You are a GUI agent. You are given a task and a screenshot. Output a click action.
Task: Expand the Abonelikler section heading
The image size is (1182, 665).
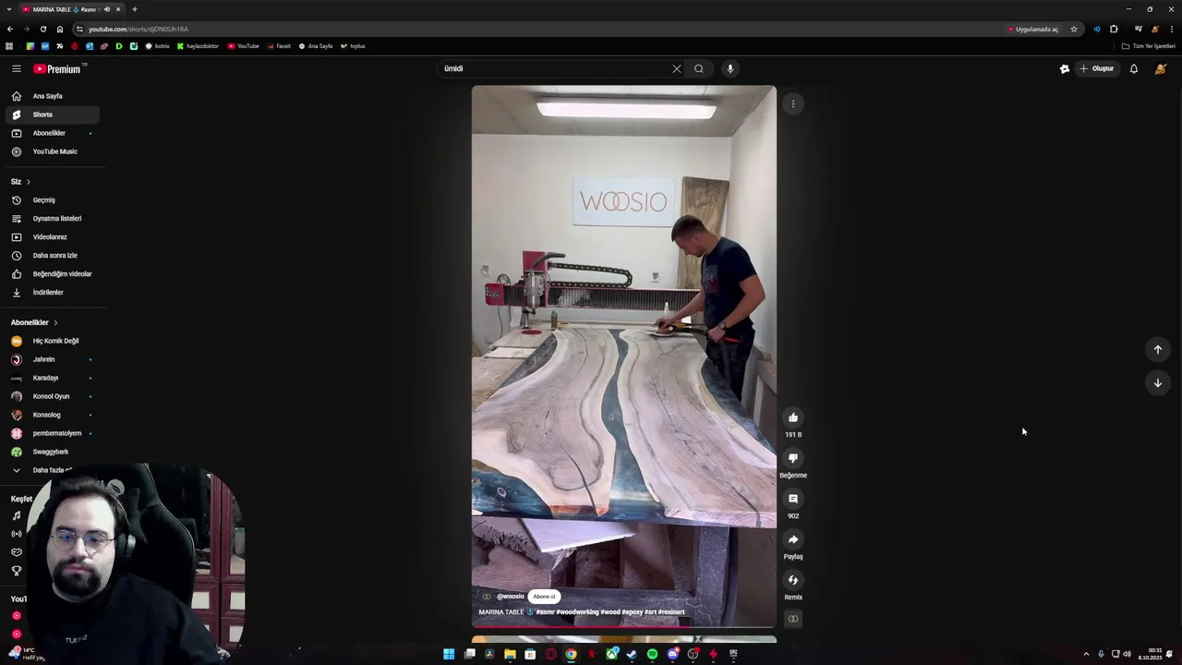pos(34,322)
